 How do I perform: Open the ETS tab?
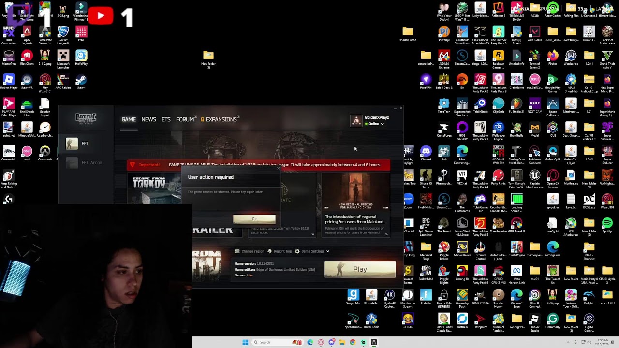point(166,119)
